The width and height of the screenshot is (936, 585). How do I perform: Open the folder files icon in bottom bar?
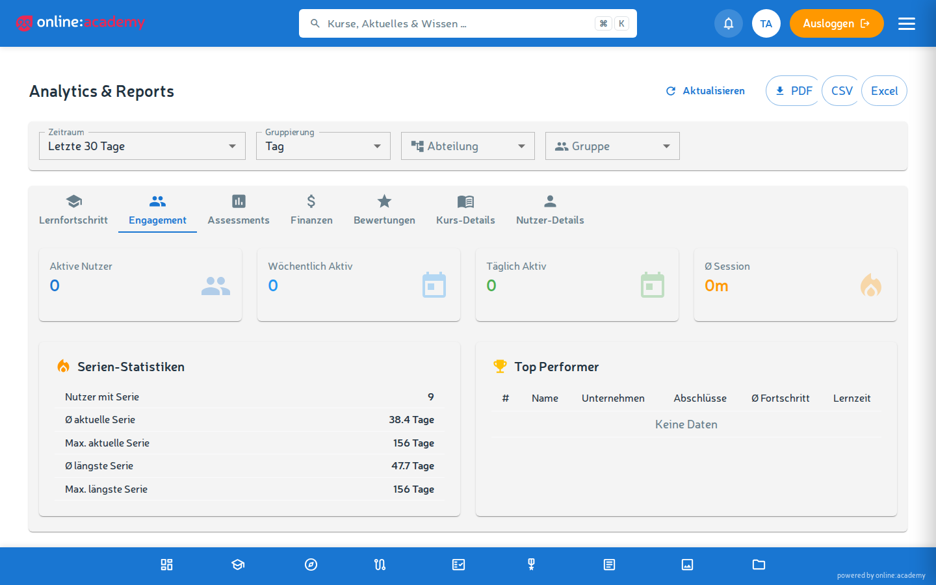point(759,565)
